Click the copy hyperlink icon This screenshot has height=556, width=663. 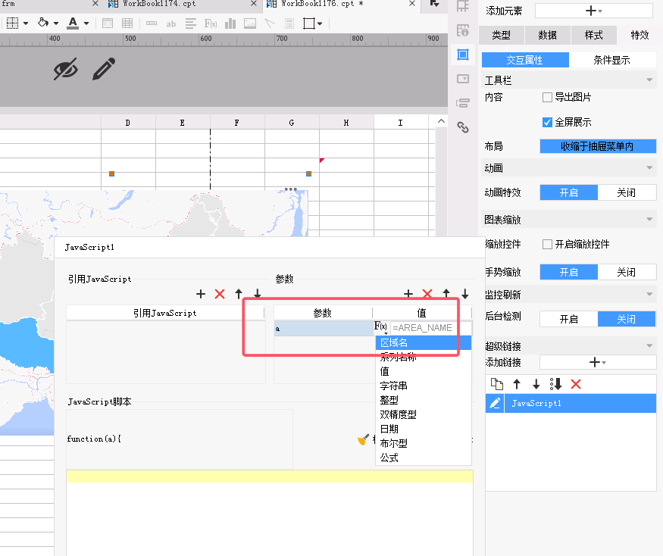pos(496,384)
